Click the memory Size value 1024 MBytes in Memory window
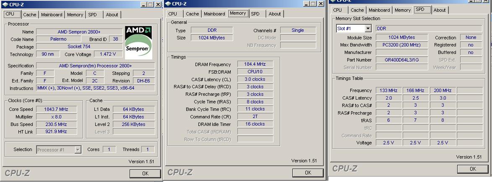Viewport: 492px width, 182px height. (212, 38)
